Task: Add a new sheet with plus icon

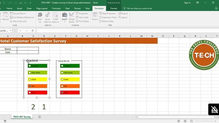Action: tap(40, 117)
